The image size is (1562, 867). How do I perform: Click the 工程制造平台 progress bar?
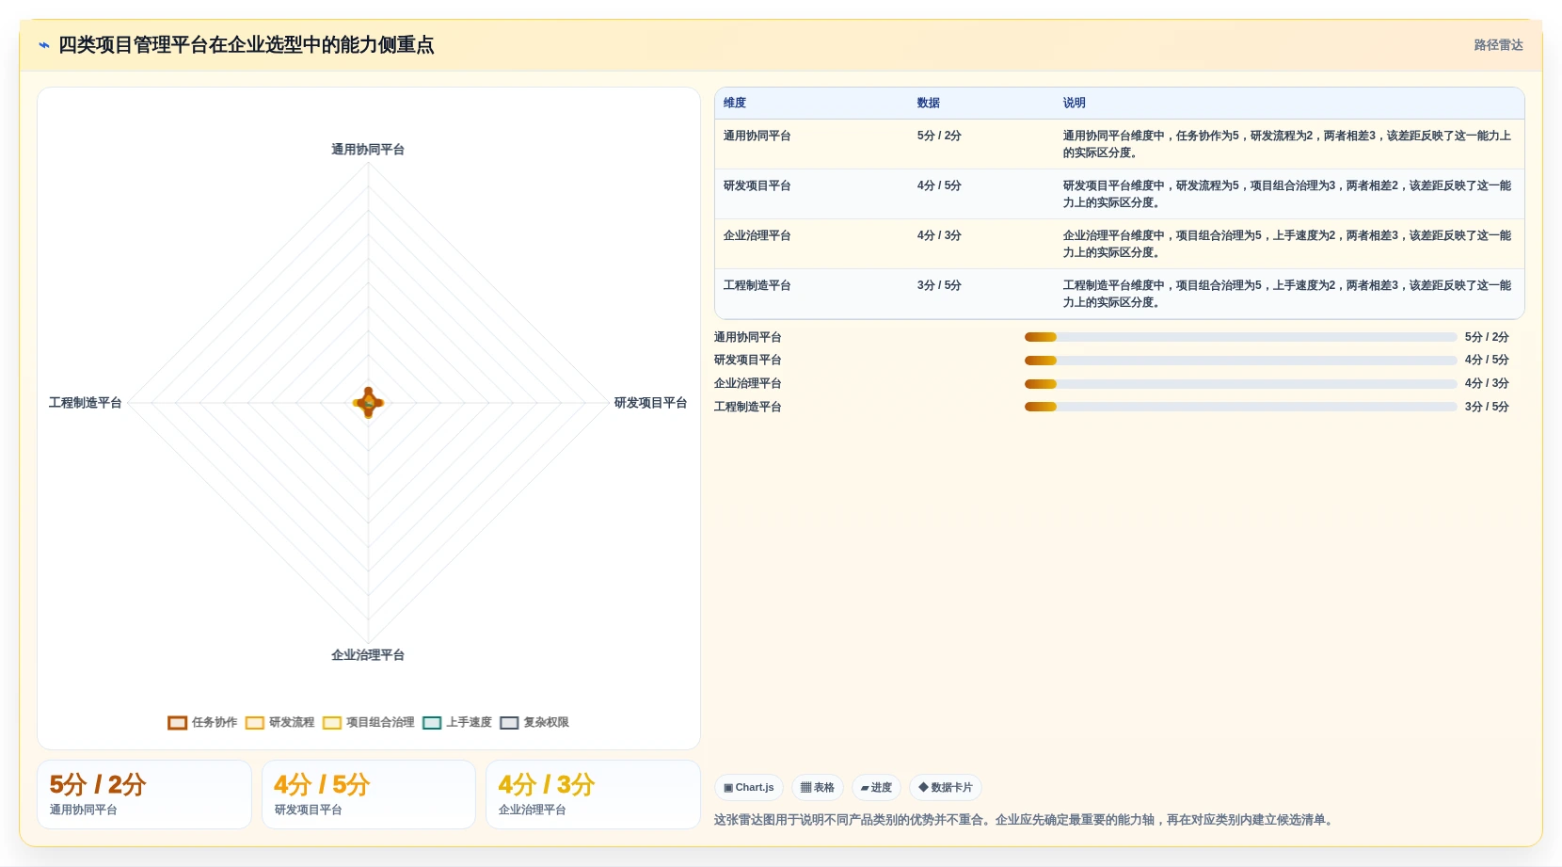click(1240, 407)
